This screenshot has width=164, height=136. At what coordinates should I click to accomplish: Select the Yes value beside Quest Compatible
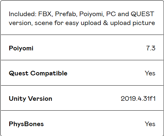150,73
